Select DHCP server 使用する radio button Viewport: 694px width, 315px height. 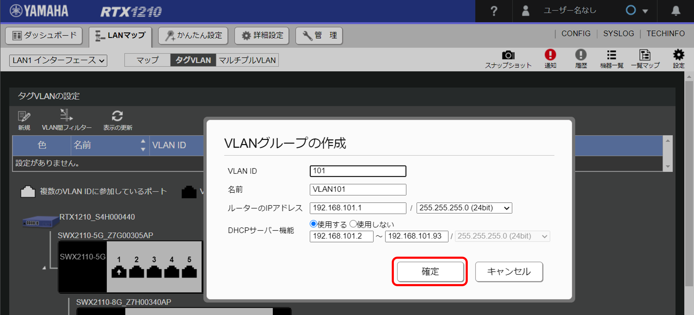313,224
